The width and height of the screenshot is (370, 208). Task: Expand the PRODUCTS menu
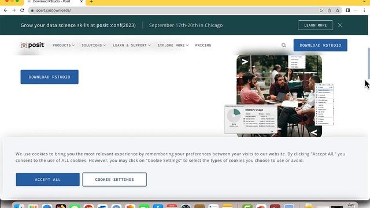coord(64,45)
